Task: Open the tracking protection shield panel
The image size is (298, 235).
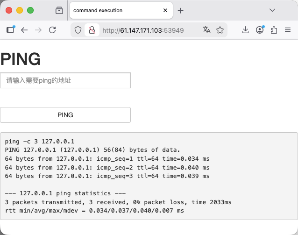Action: point(78,30)
